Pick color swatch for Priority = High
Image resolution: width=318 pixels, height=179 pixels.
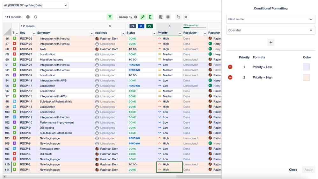pyautogui.click(x=306, y=78)
